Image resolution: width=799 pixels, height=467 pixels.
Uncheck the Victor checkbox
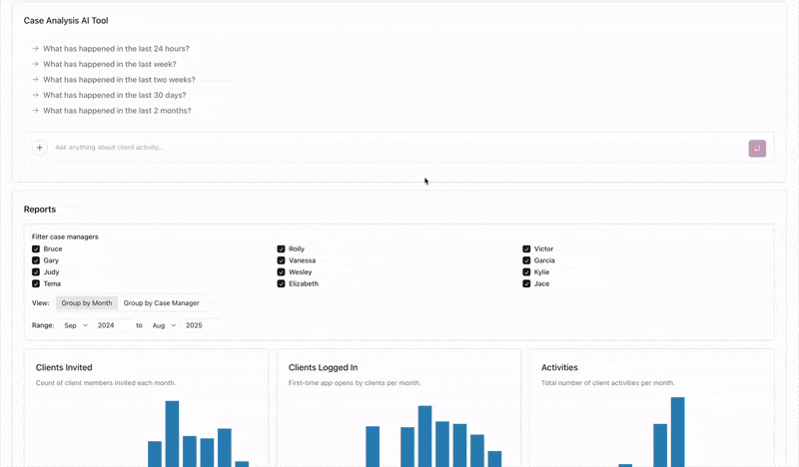526,249
